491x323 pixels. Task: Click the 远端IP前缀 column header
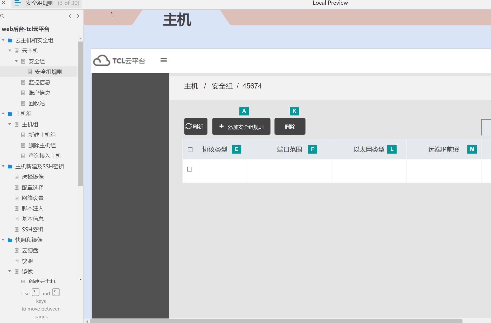point(444,149)
